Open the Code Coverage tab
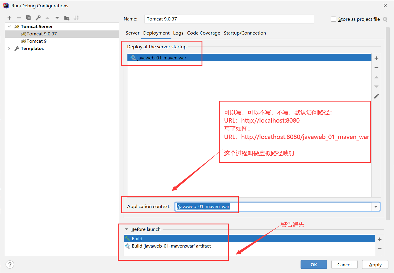 pyautogui.click(x=204, y=33)
